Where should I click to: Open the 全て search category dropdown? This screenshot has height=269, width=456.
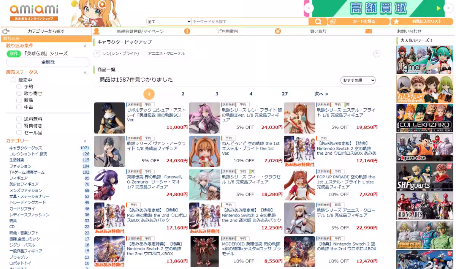[169, 22]
